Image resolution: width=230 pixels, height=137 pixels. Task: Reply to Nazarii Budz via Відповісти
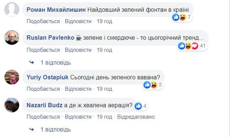(x=78, y=117)
